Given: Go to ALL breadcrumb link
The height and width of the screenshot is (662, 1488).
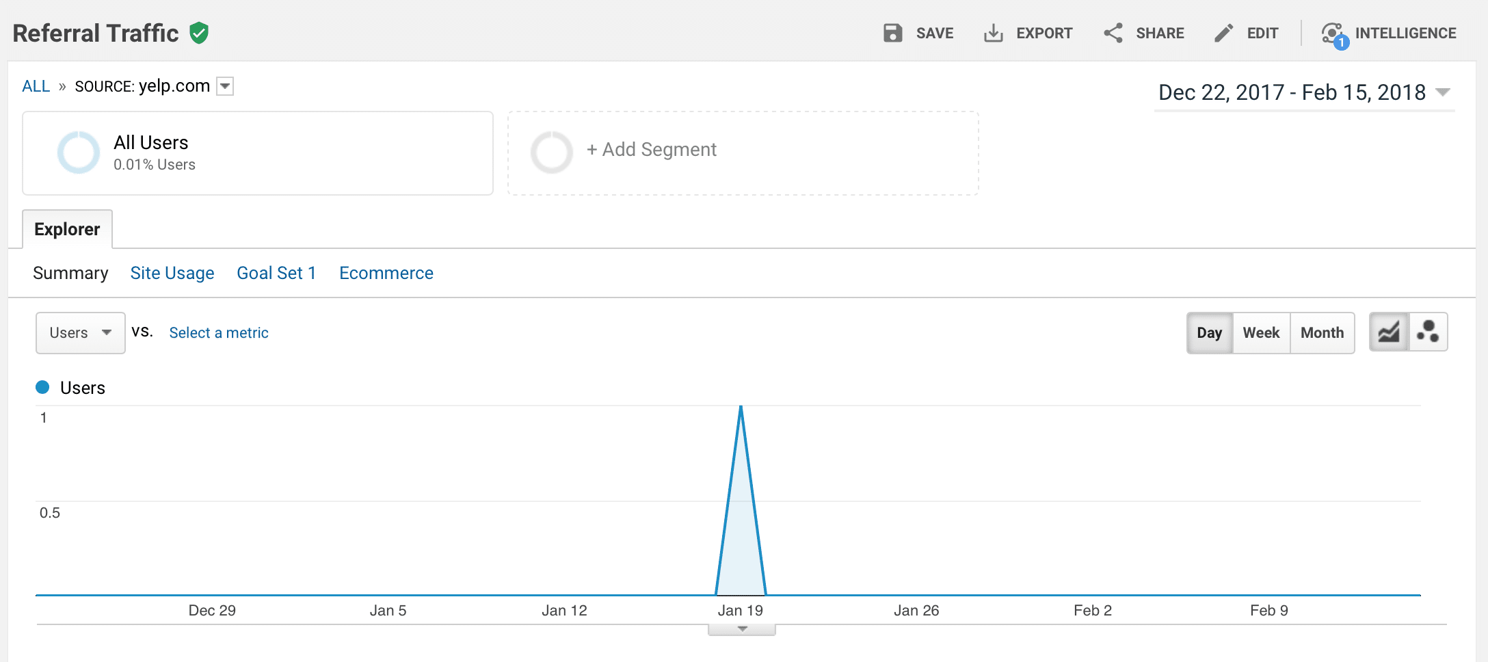Looking at the screenshot, I should pos(36,86).
